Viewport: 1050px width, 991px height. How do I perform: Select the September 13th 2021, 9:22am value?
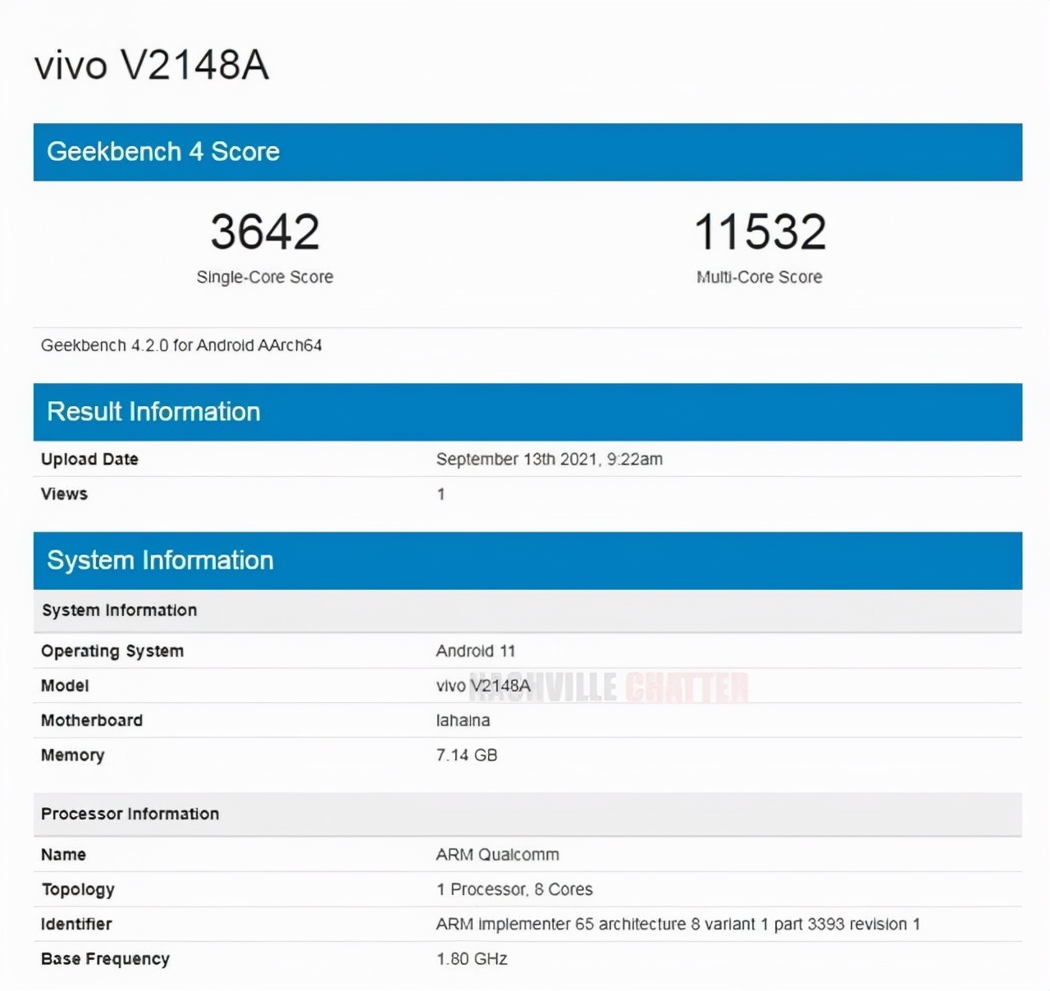(x=550, y=459)
